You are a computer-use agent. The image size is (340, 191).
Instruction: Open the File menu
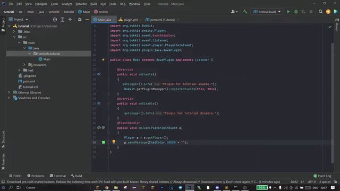(11, 4)
